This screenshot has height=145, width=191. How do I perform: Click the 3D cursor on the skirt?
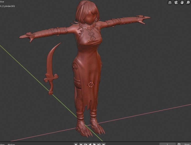(x=91, y=84)
